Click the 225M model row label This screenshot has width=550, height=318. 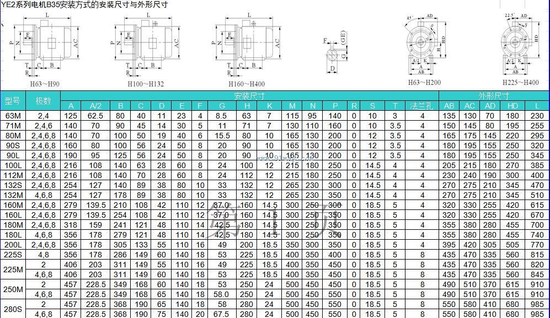[x=13, y=270]
